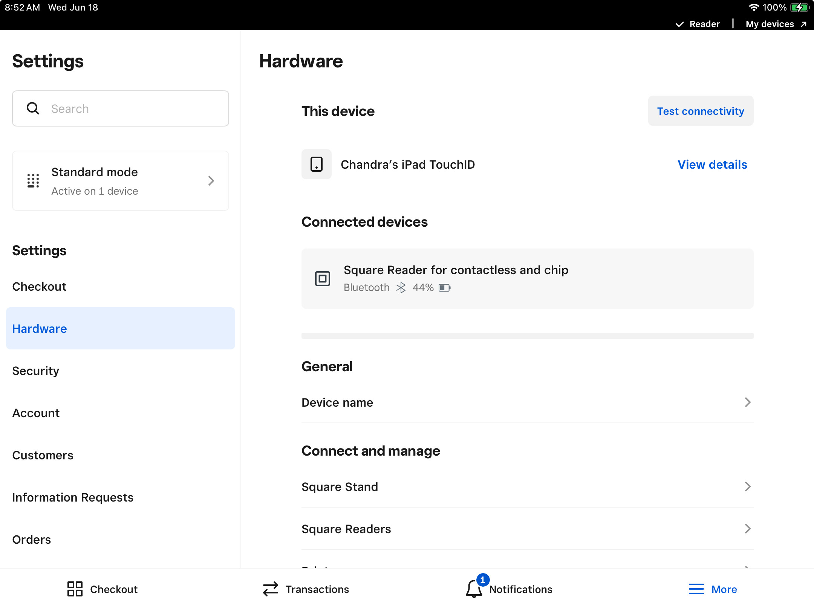The image size is (814, 610).
Task: Open the More hamburger menu icon
Action: pos(696,589)
